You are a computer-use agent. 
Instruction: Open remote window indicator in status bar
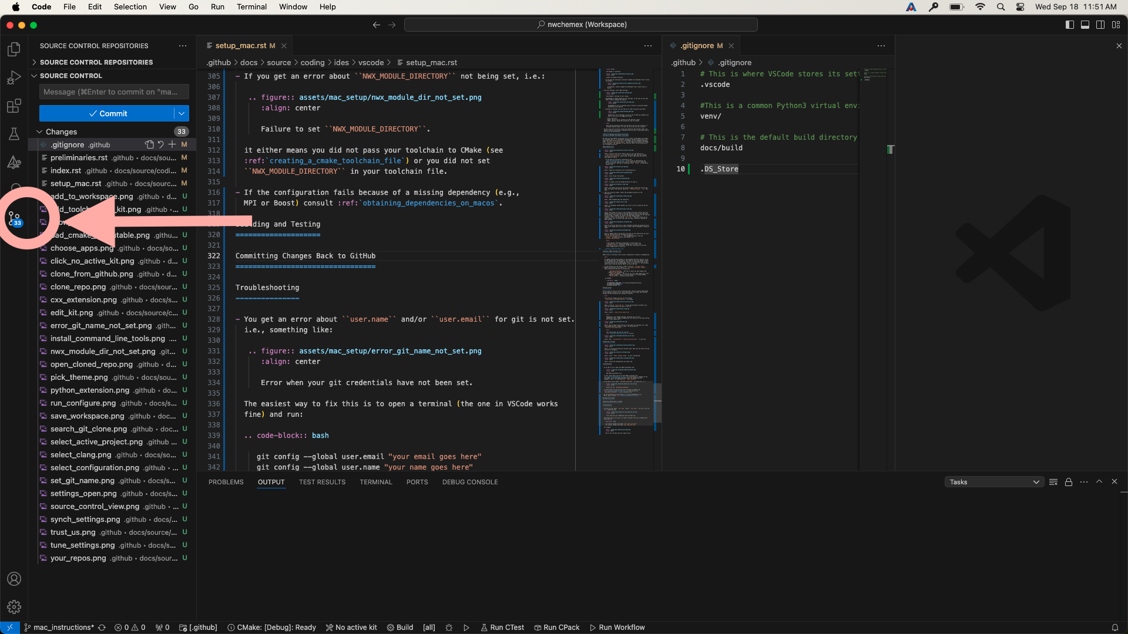pos(10,628)
